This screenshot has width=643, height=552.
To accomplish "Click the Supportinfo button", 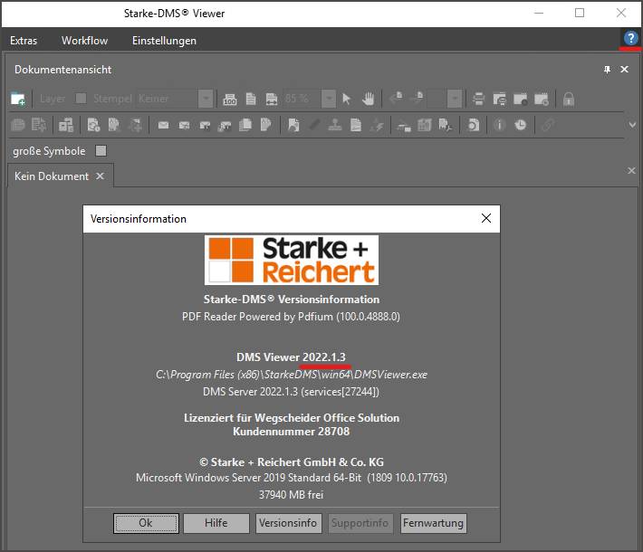I will tap(360, 523).
